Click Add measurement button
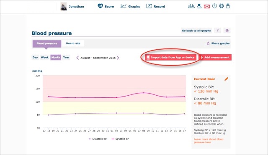The image size is (268, 155). click(215, 57)
